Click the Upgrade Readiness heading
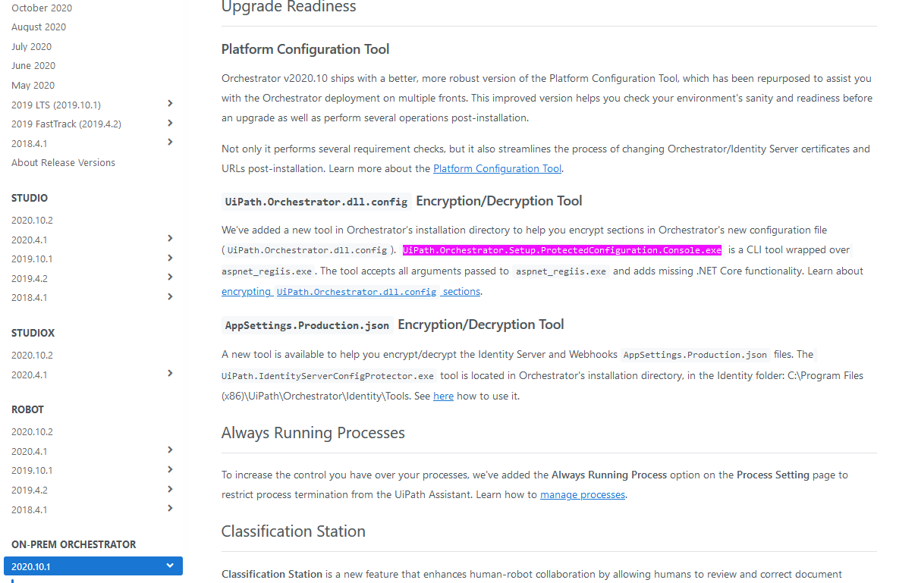The width and height of the screenshot is (918, 583). [288, 7]
